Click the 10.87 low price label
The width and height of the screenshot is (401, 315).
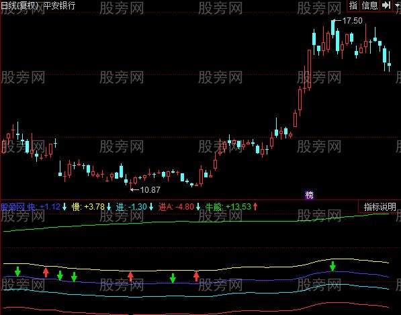pos(150,189)
